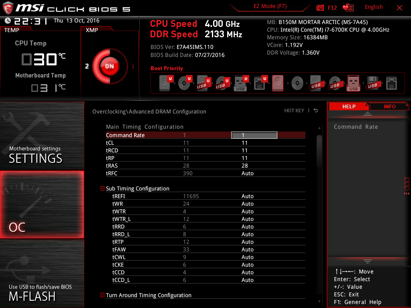
Task: Click the HOT KEY button
Action: pos(294,111)
